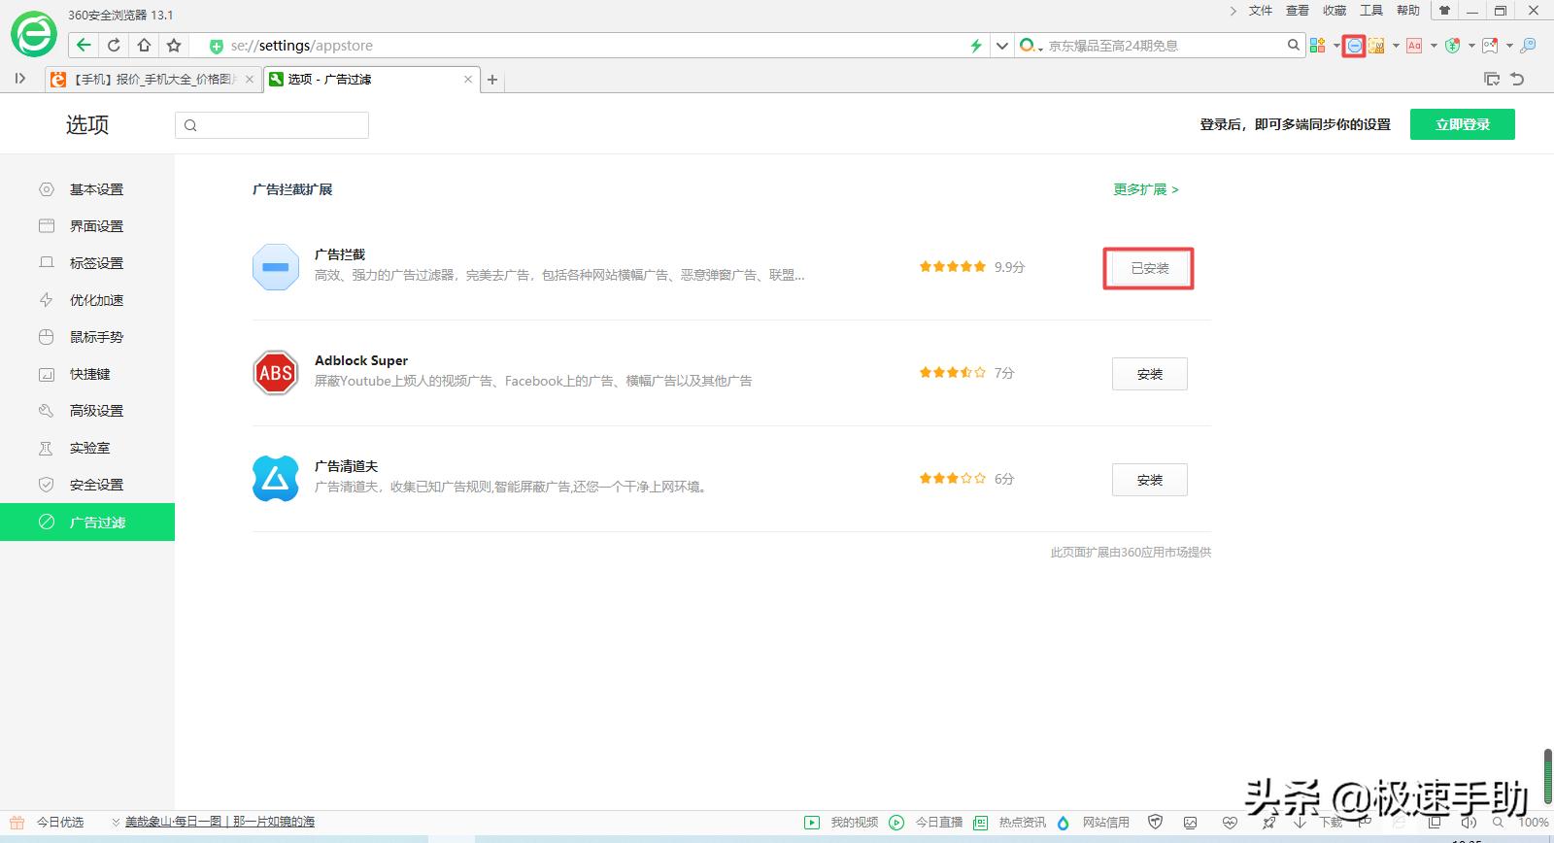Screen dimensions: 1554x843
Task: Expand the hidden menu chevron before 文件
Action: click(1233, 11)
